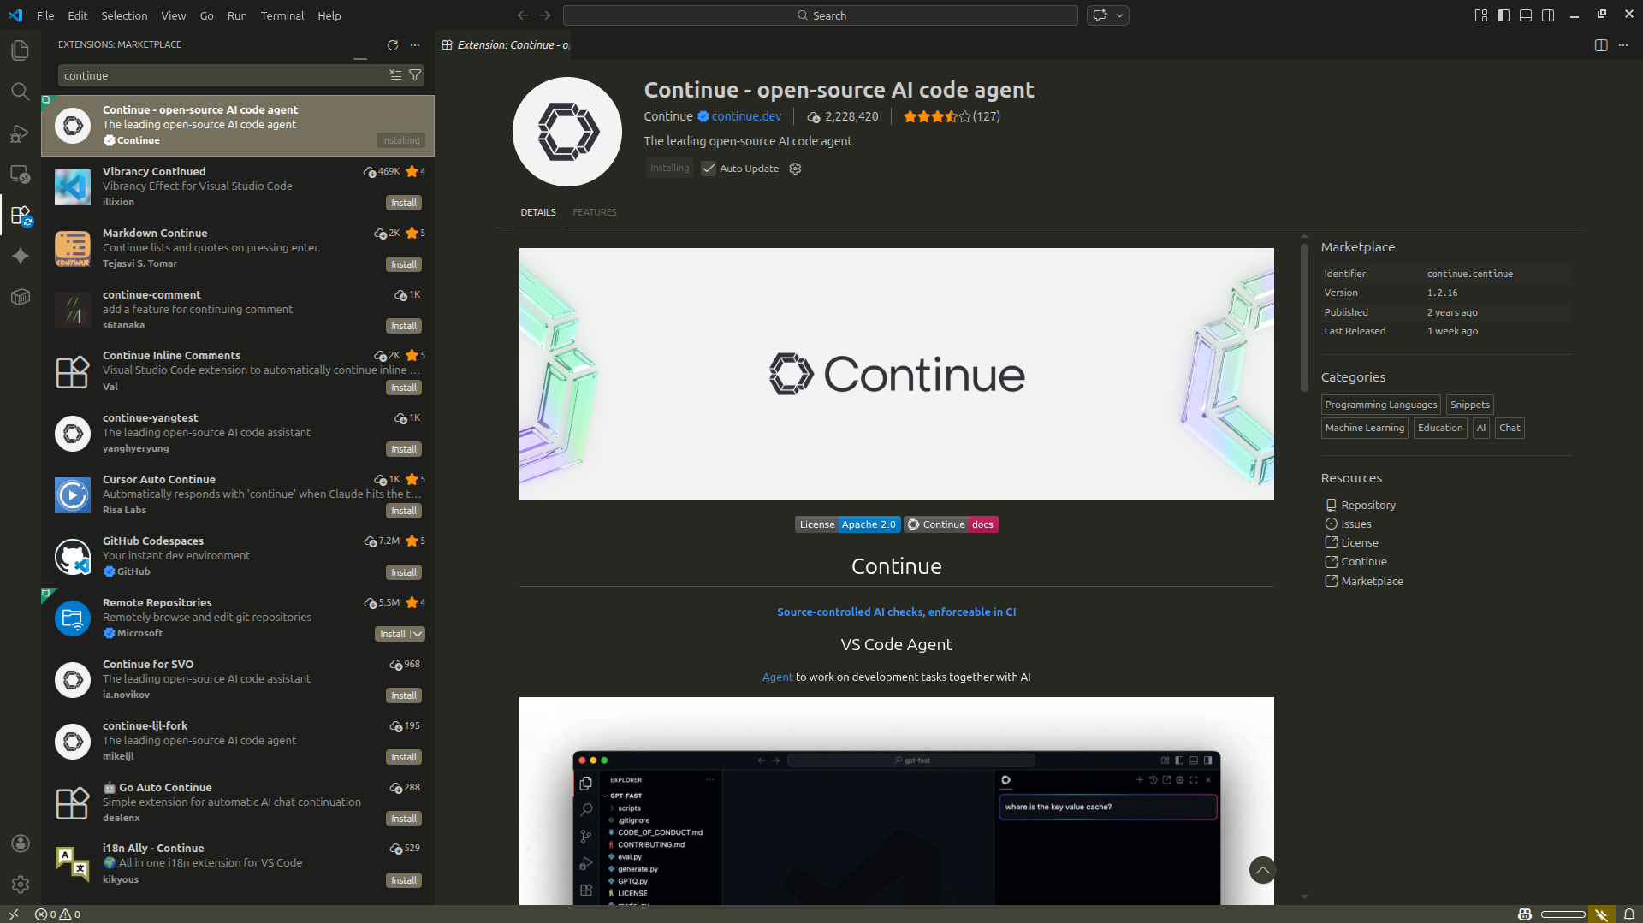1643x923 pixels.
Task: Open the Search view in activity bar
Action: point(21,92)
